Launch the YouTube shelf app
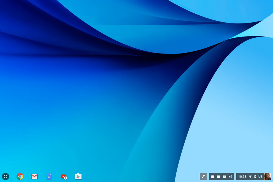The image size is (273, 182). click(x=64, y=177)
